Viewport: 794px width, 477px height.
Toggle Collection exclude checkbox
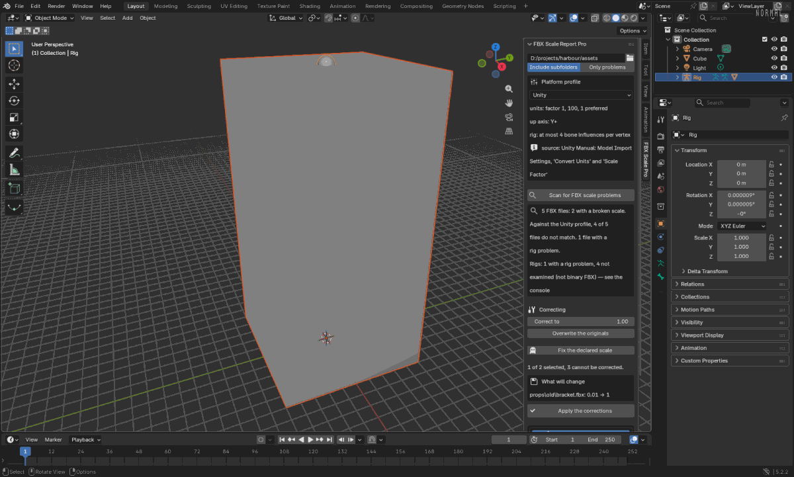765,40
